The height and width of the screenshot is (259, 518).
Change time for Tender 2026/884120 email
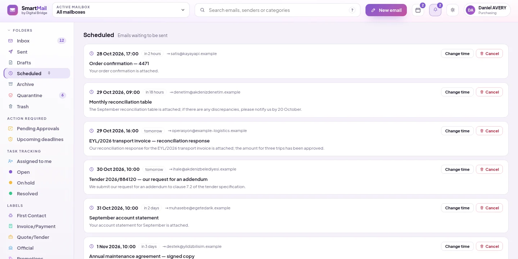point(457,169)
